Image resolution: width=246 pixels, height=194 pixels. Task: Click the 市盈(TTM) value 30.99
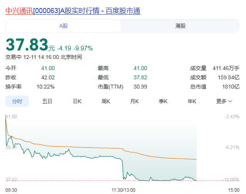click(140, 87)
